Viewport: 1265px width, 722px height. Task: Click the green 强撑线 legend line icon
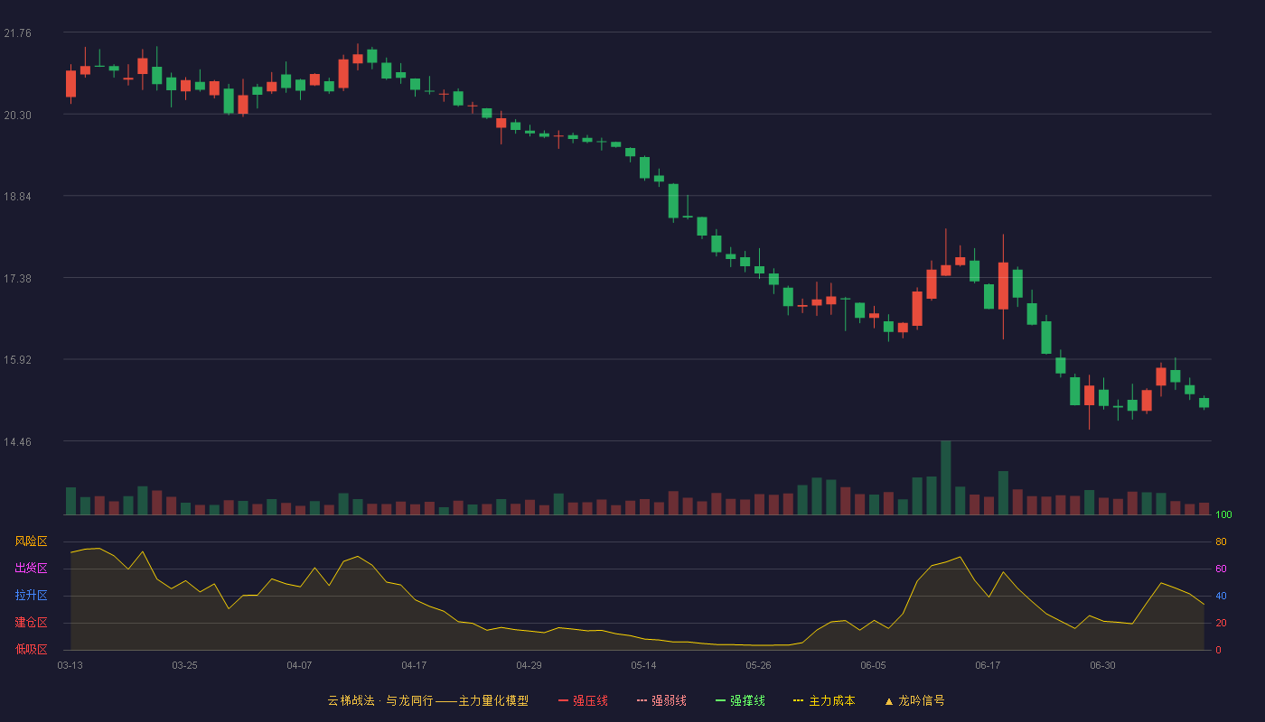click(x=720, y=700)
